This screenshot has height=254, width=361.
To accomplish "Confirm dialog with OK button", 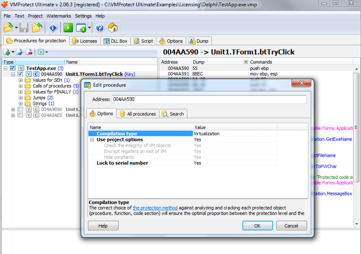I will pyautogui.click(x=258, y=226).
